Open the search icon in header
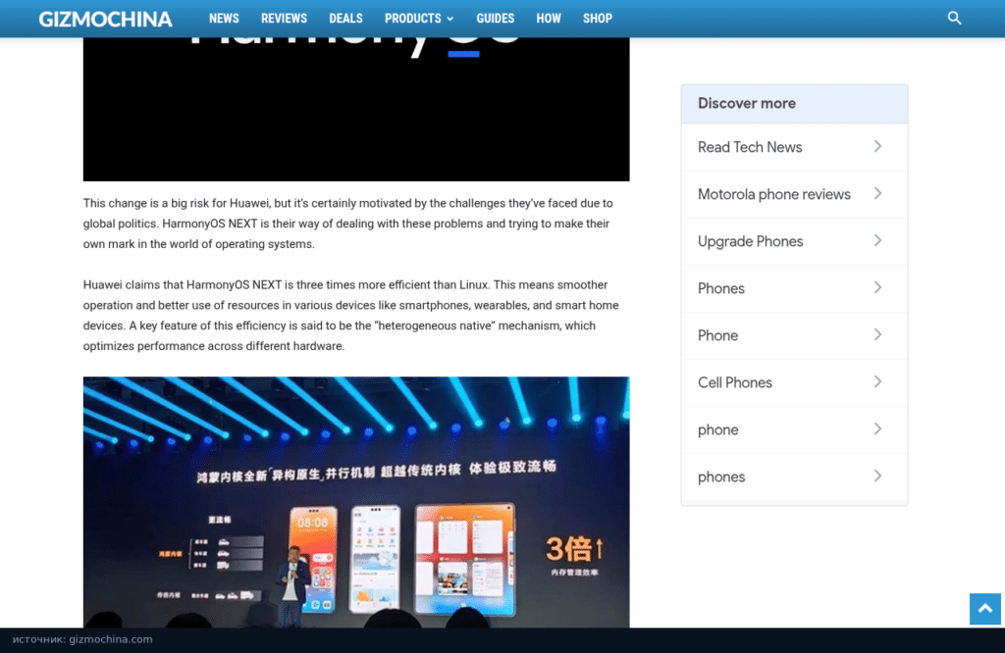This screenshot has height=653, width=1005. click(954, 18)
